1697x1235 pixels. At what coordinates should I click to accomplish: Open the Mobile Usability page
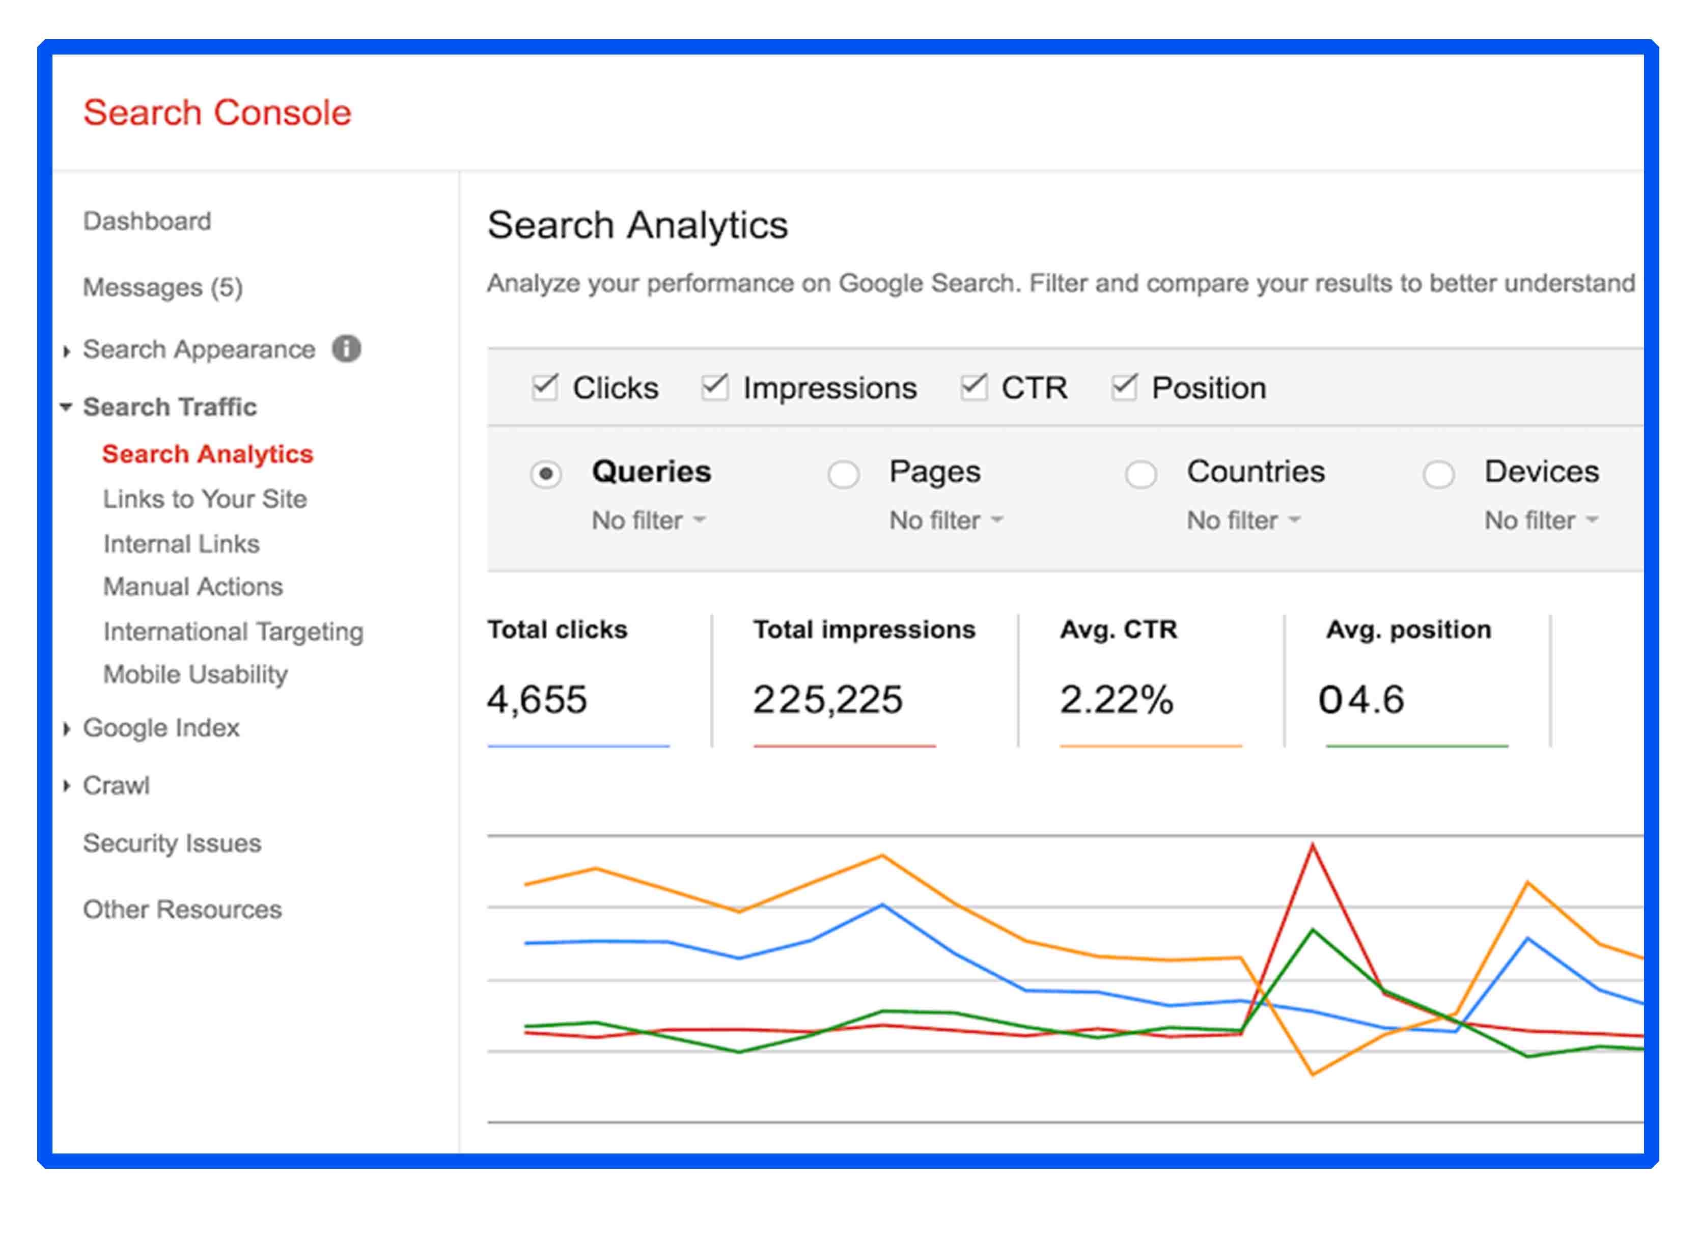(196, 674)
